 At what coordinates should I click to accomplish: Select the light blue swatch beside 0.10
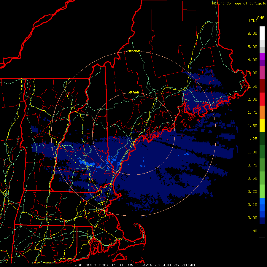click(262, 201)
